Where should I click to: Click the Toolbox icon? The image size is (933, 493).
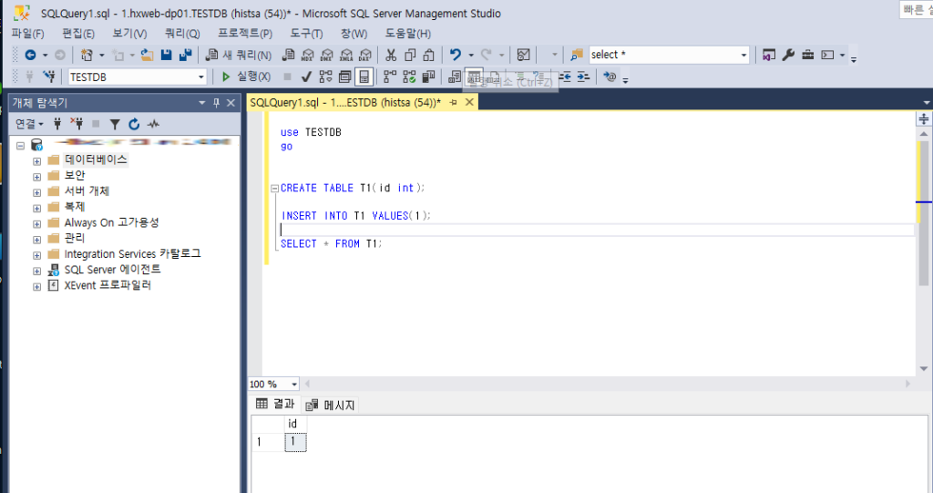[807, 55]
